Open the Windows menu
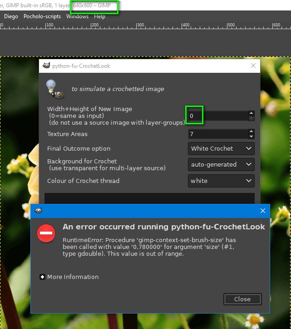 tap(77, 16)
